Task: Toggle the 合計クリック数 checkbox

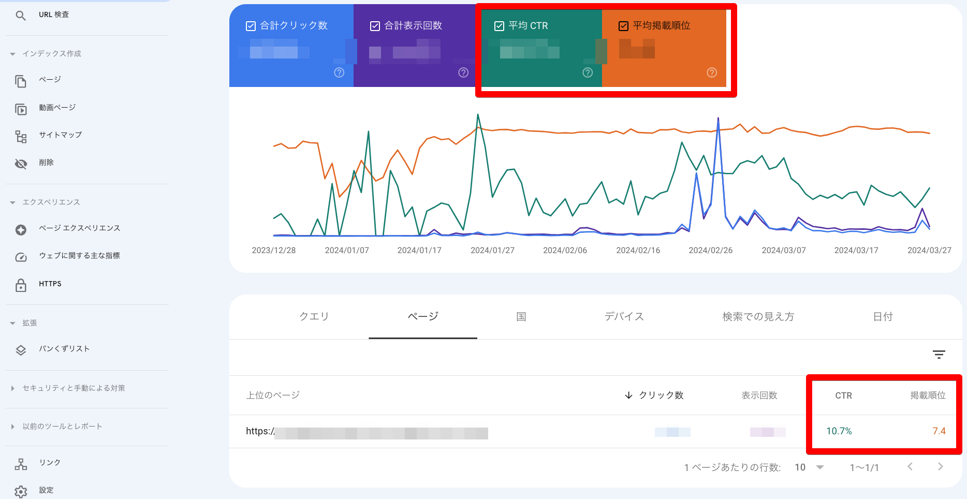Action: click(x=251, y=26)
